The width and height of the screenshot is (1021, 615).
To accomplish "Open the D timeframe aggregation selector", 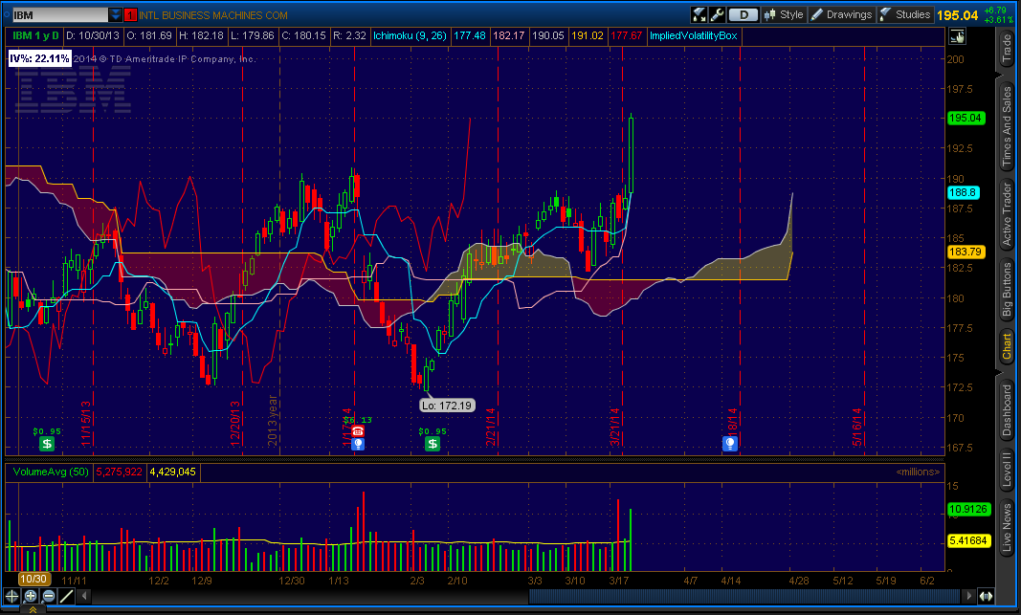I will (743, 14).
